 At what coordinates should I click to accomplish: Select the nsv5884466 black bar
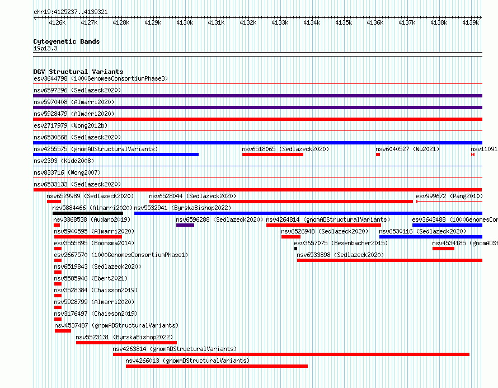(88, 213)
